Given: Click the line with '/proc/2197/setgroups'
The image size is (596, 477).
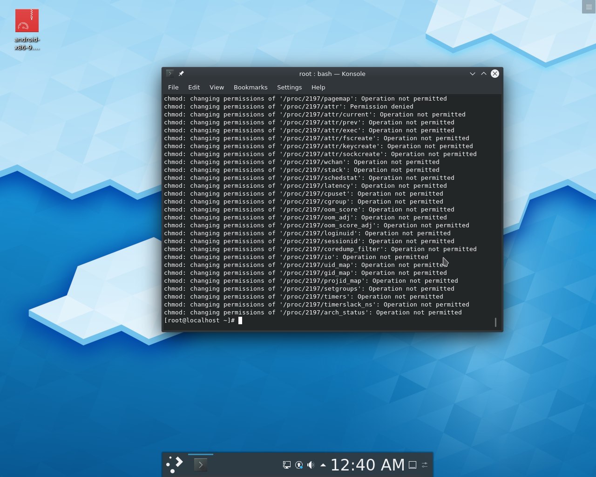Looking at the screenshot, I should [309, 289].
